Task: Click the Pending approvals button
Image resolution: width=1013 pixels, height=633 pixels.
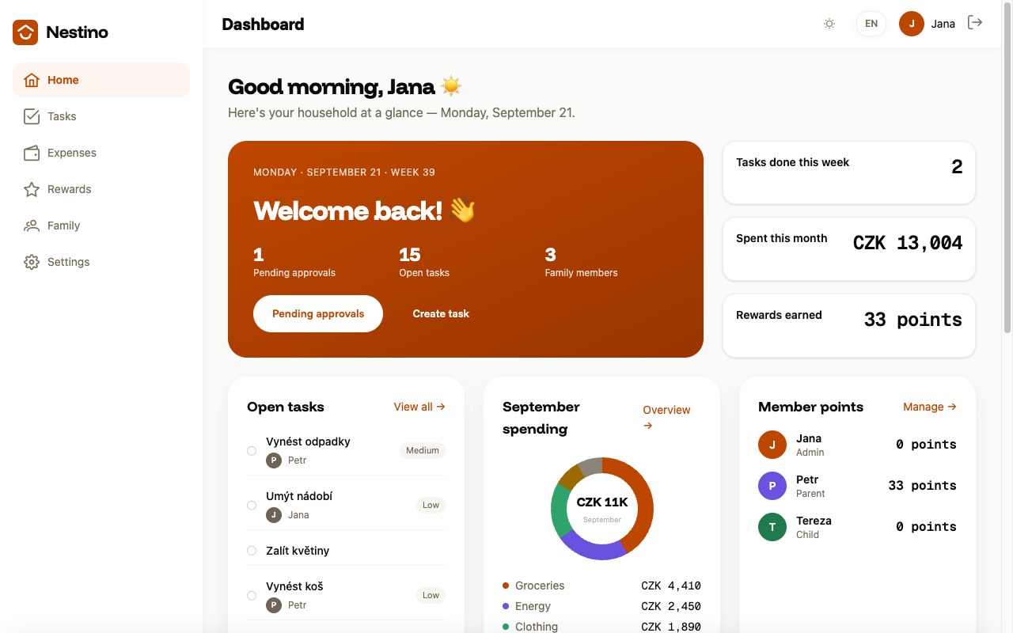Action: coord(318,314)
